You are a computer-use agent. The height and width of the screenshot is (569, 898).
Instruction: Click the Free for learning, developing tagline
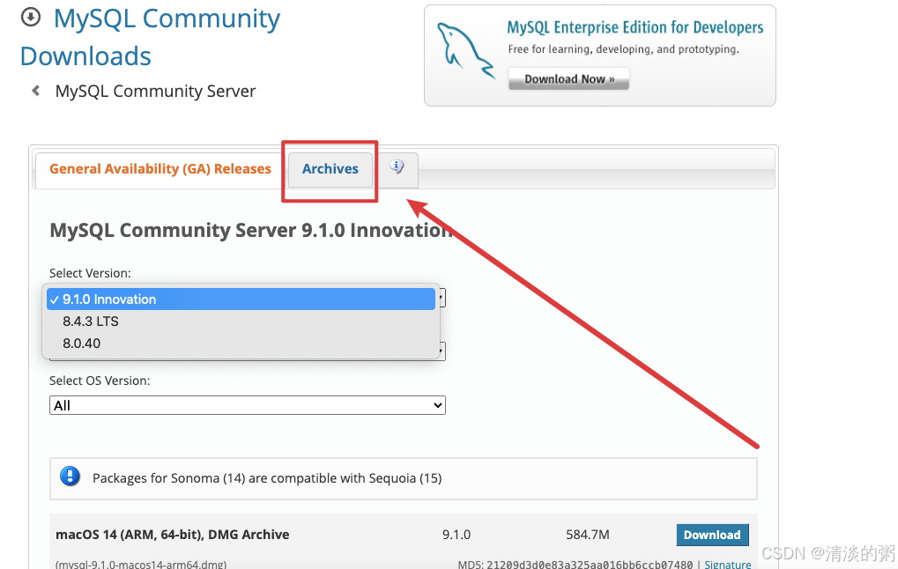tap(624, 49)
